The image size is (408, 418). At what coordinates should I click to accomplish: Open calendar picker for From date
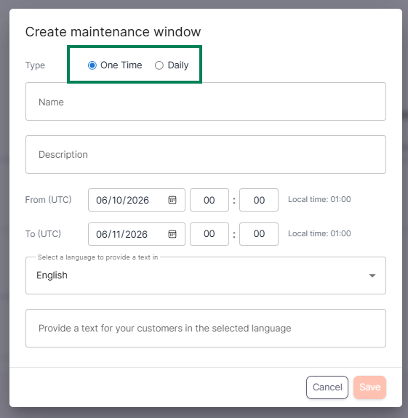pos(172,200)
